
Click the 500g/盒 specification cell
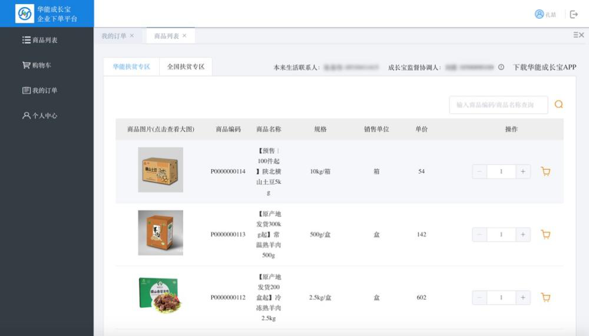320,235
